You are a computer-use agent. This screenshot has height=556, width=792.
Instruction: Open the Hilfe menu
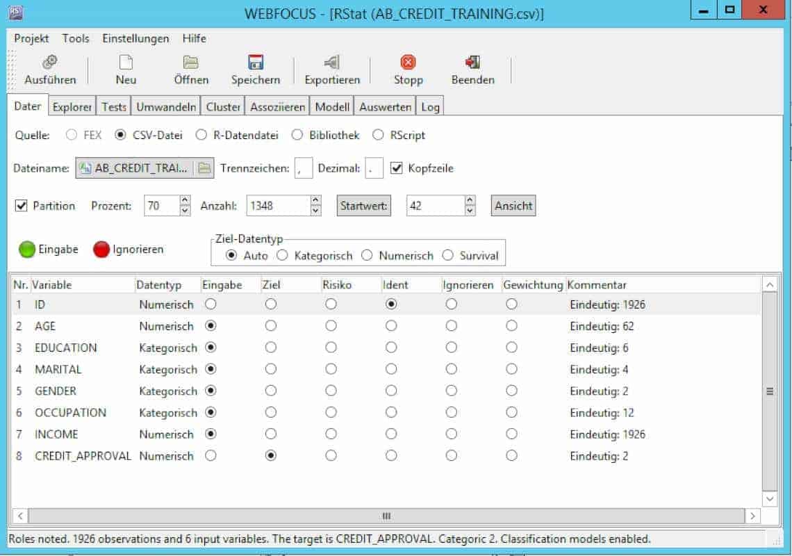195,38
